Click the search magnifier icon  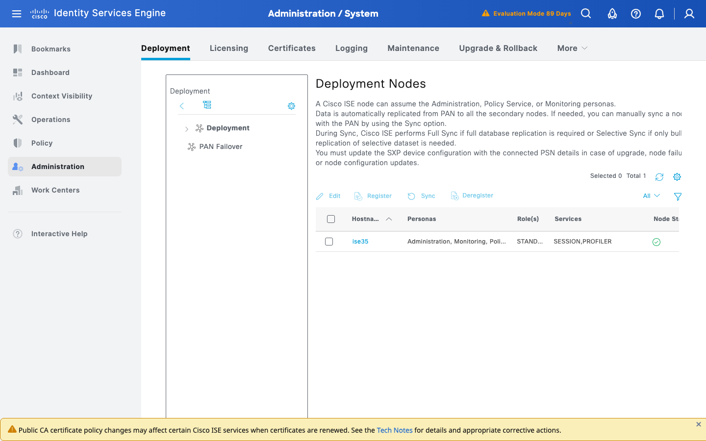click(x=586, y=14)
